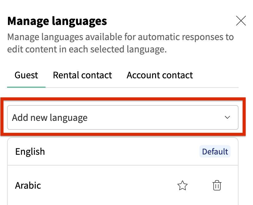Image resolution: width=253 pixels, height=205 pixels.
Task: Click the green underline beneath Guest tab
Action: pos(26,87)
